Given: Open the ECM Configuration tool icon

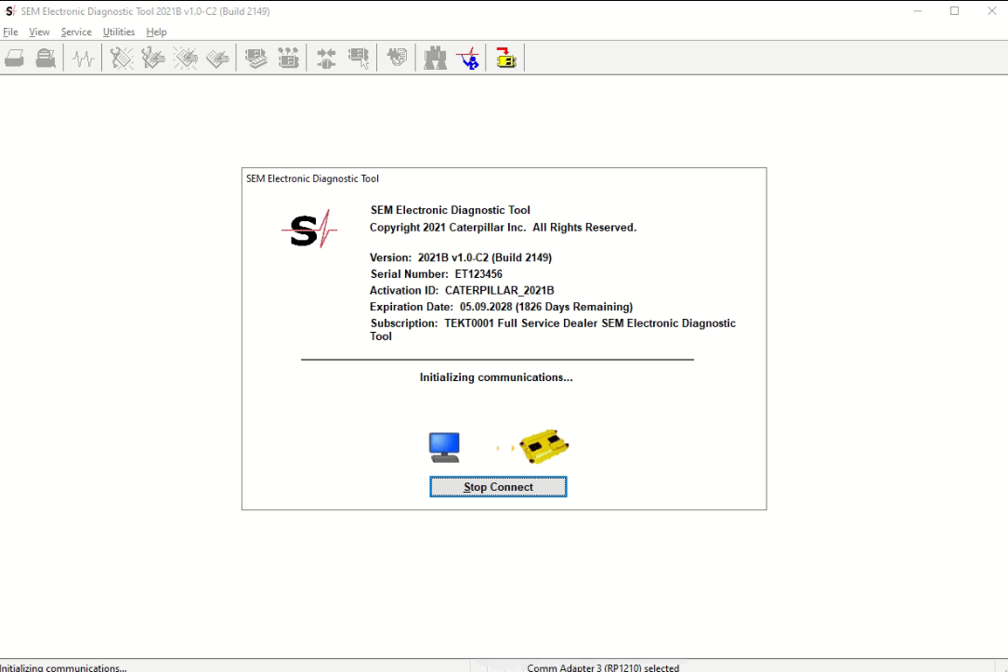Looking at the screenshot, I should [288, 59].
